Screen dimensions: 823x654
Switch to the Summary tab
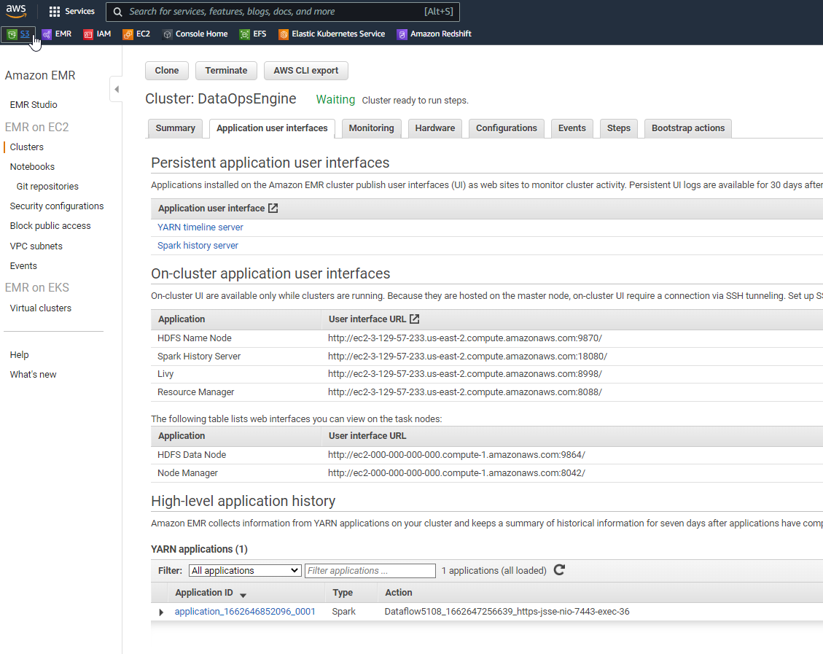click(175, 128)
